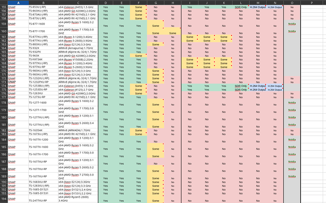Select column P header
Screen dimensions: 326x203
[311, 3]
